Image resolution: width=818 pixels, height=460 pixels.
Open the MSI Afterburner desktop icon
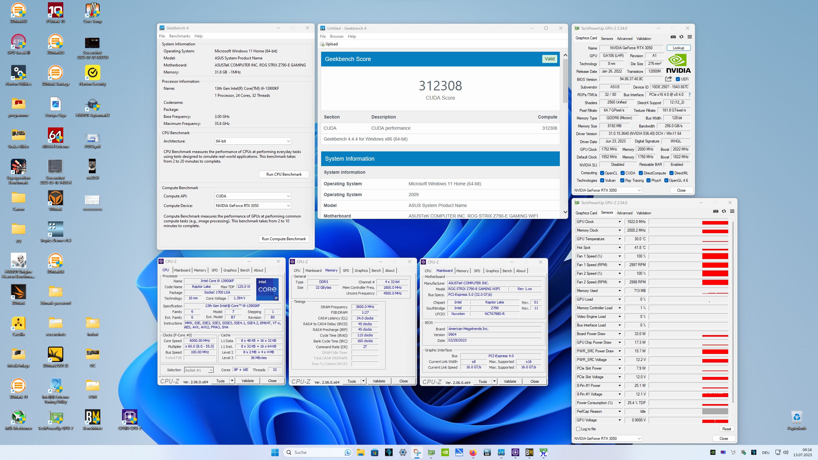(x=18, y=420)
